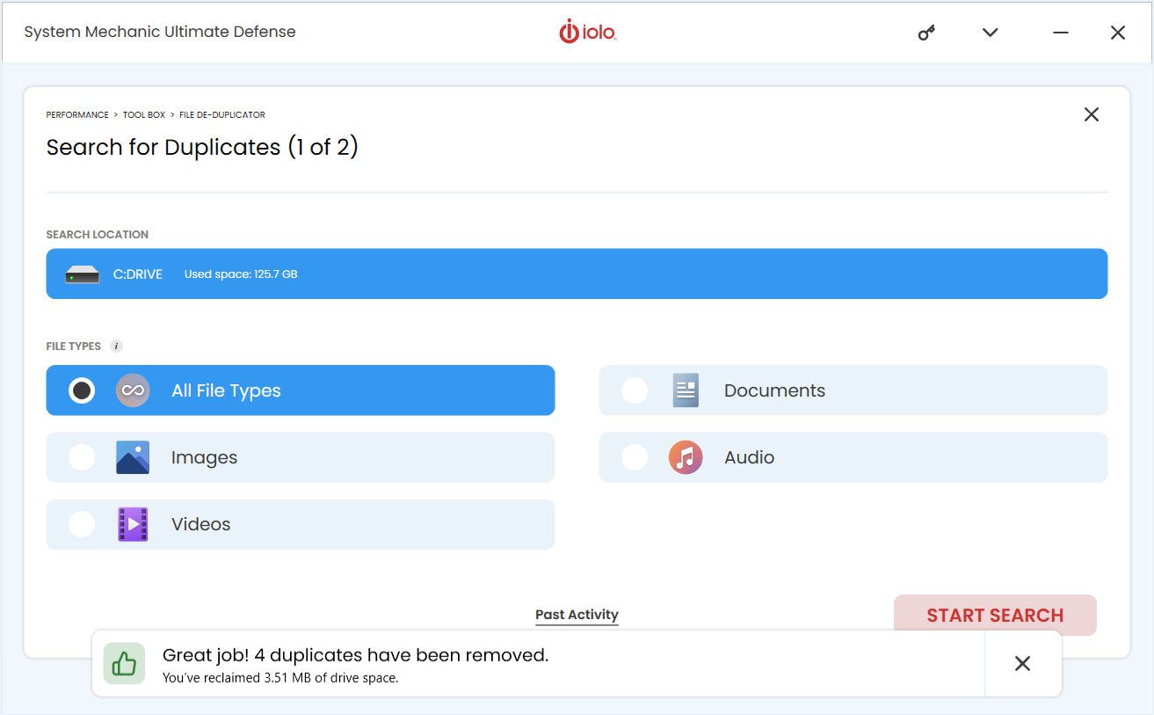Viewport: 1154px width, 715px height.
Task: Close the File De-Duplicator panel
Action: (x=1092, y=114)
